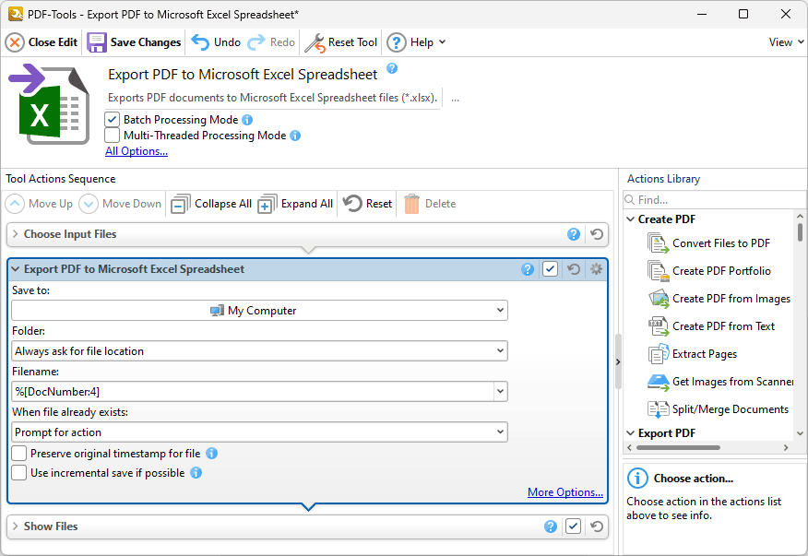Click the Find search field in Actions Library

pyautogui.click(x=714, y=199)
